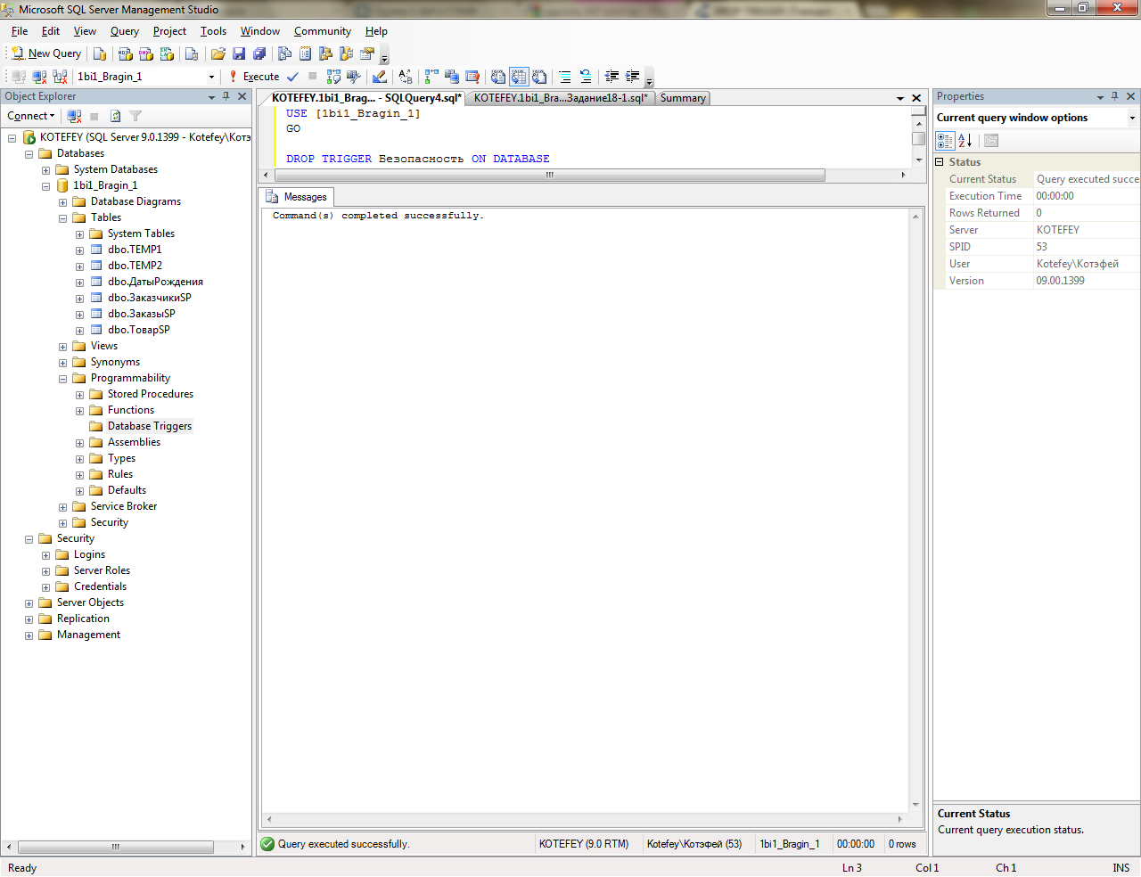The height and width of the screenshot is (877, 1141).
Task: Expand the Logins folder
Action: 45,555
